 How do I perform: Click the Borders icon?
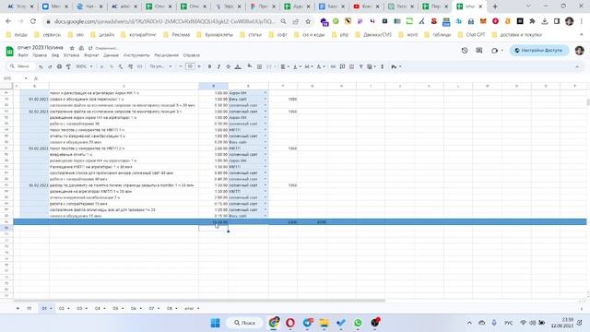click(x=259, y=66)
